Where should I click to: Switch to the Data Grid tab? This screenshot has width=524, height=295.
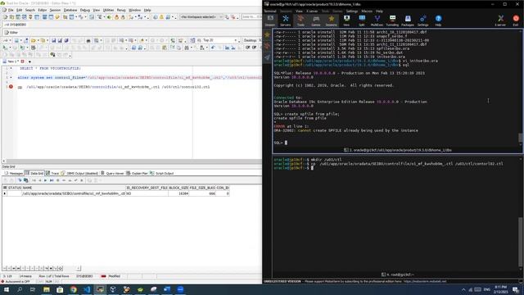(x=34, y=173)
